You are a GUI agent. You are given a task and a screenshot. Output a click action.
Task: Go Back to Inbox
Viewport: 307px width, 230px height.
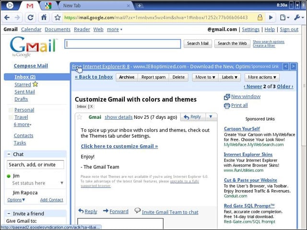tap(94, 77)
